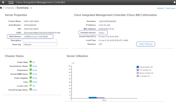176x106 pixels.
Task: Open Host Power menu
Action: point(170,8)
